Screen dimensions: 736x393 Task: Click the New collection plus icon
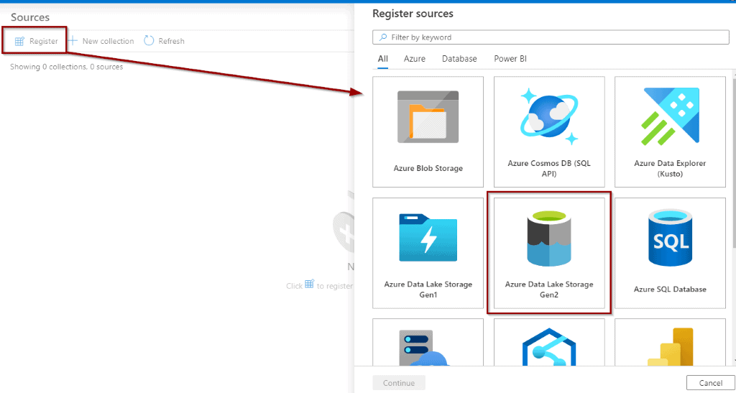point(73,41)
